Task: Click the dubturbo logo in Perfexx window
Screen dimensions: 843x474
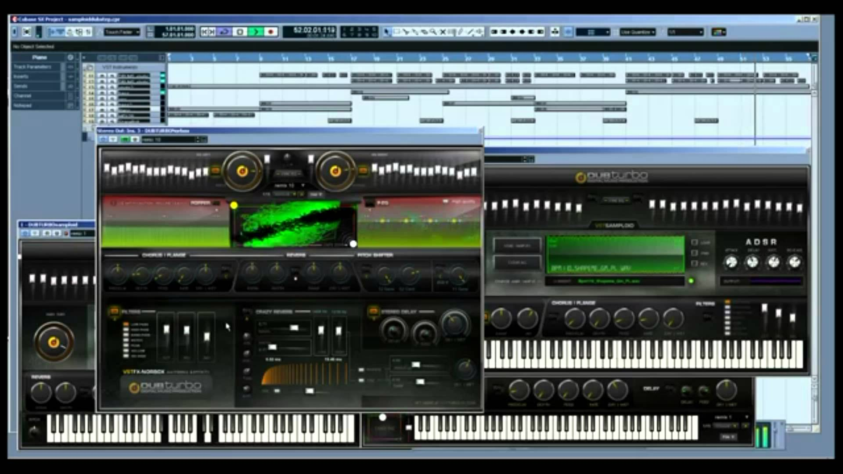Action: click(x=165, y=387)
